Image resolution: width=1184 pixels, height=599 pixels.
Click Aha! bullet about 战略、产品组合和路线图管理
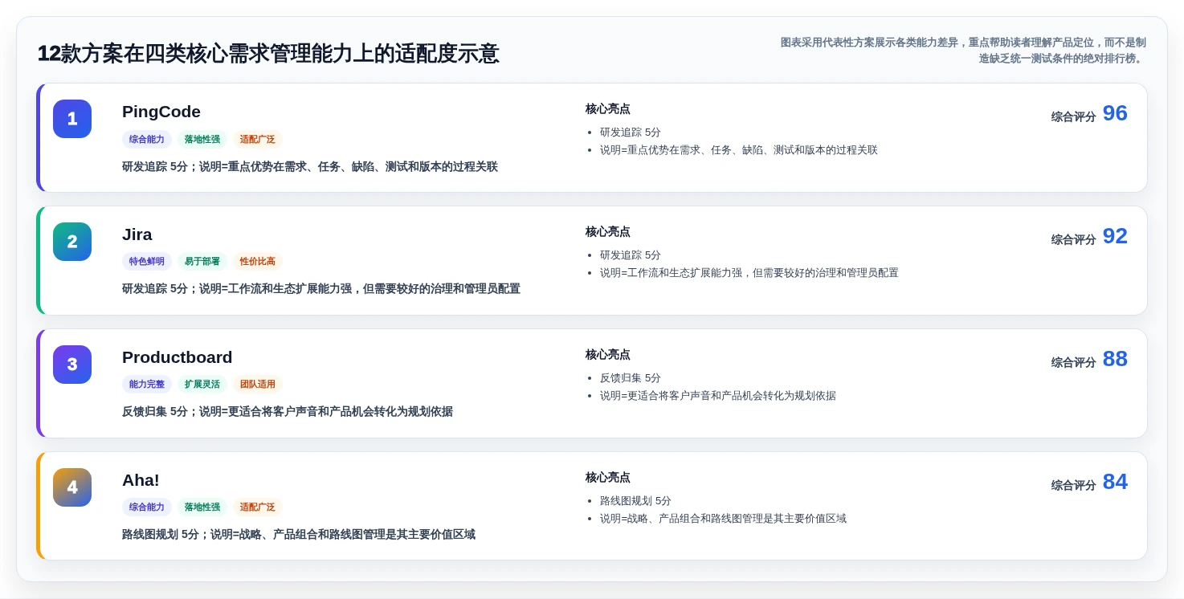point(723,519)
